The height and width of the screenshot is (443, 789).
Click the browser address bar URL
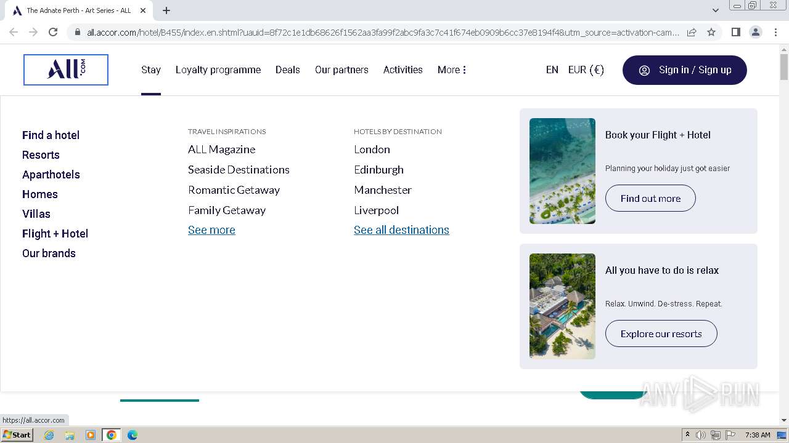(x=382, y=32)
